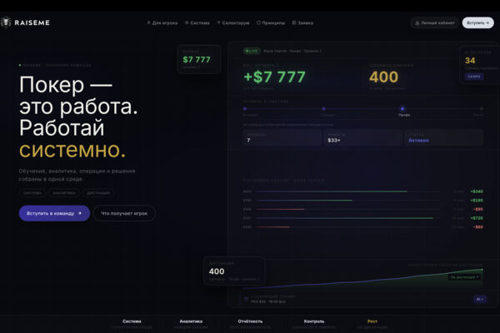Click the limits cell showing '$33+'
Viewport: 500px width, 333px height.
(x=362, y=137)
